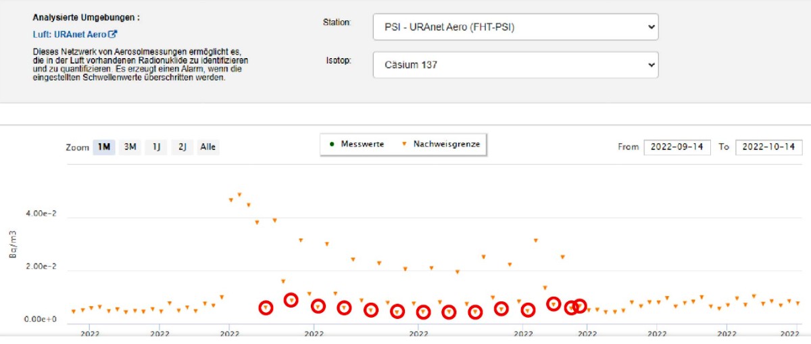Screen dimensions: 811x344
Task: Click the orange Nachweisgrenze legend triangle
Action: (x=403, y=145)
